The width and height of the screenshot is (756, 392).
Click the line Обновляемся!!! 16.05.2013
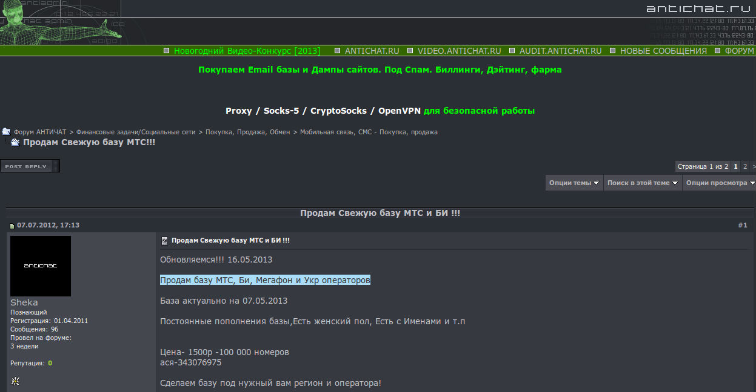tap(216, 260)
